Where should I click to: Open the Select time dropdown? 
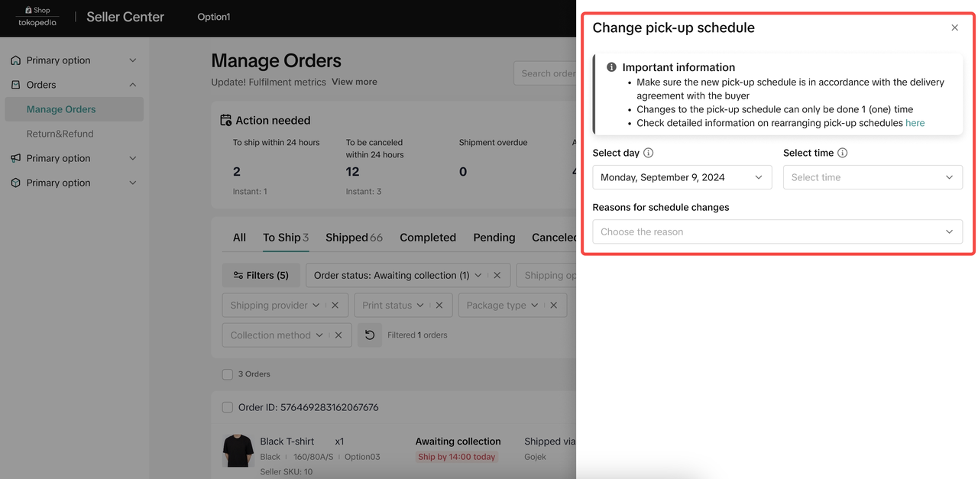point(872,177)
